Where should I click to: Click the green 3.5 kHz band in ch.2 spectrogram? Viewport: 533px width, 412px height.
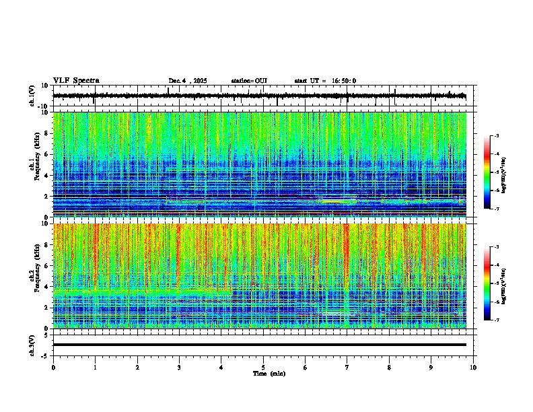click(142, 292)
